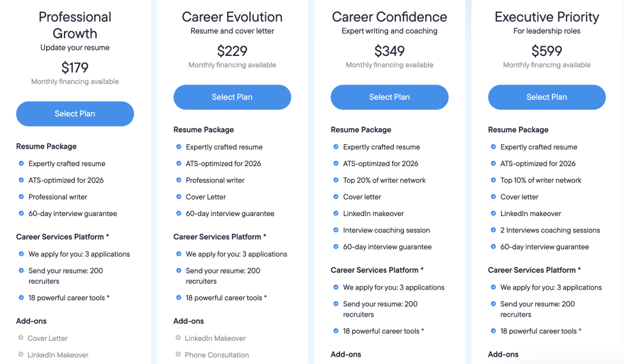The width and height of the screenshot is (623, 364).
Task: Click the We apply for you checkmark in Executive Priority
Action: pos(493,287)
